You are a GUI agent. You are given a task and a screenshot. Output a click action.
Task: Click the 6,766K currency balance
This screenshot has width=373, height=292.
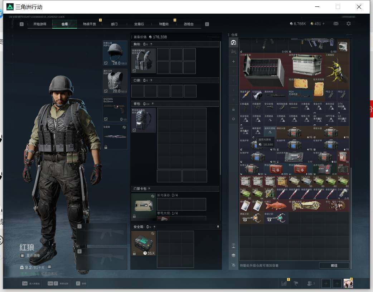tap(297, 24)
